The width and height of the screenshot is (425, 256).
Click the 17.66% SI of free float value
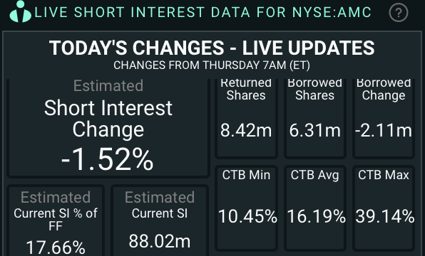click(x=56, y=247)
